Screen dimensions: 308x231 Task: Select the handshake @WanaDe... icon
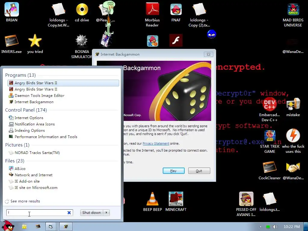point(293,171)
